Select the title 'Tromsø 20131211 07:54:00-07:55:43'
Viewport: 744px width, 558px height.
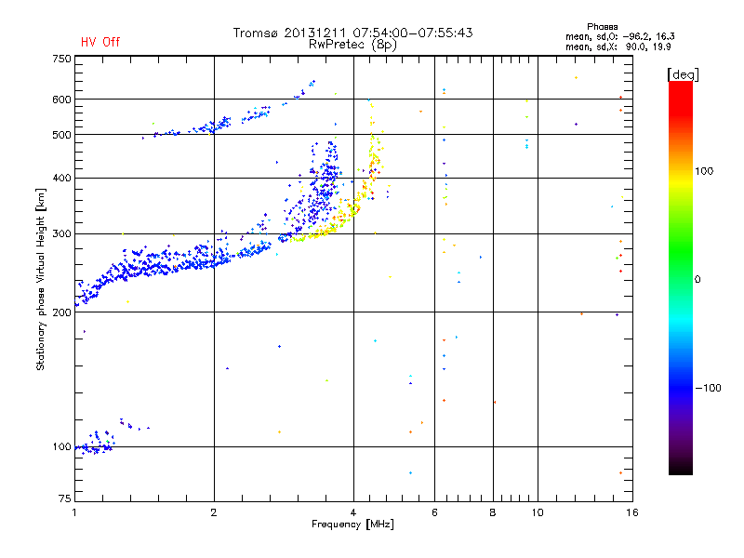click(x=352, y=33)
